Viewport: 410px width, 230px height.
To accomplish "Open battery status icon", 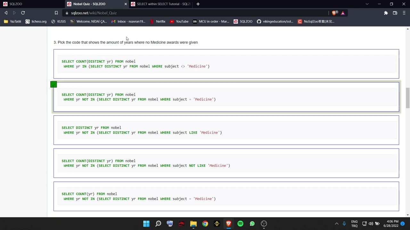I will click(x=377, y=224).
